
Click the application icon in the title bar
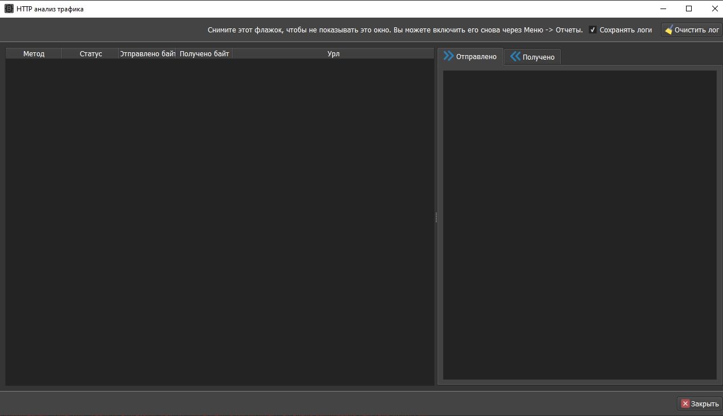point(9,9)
